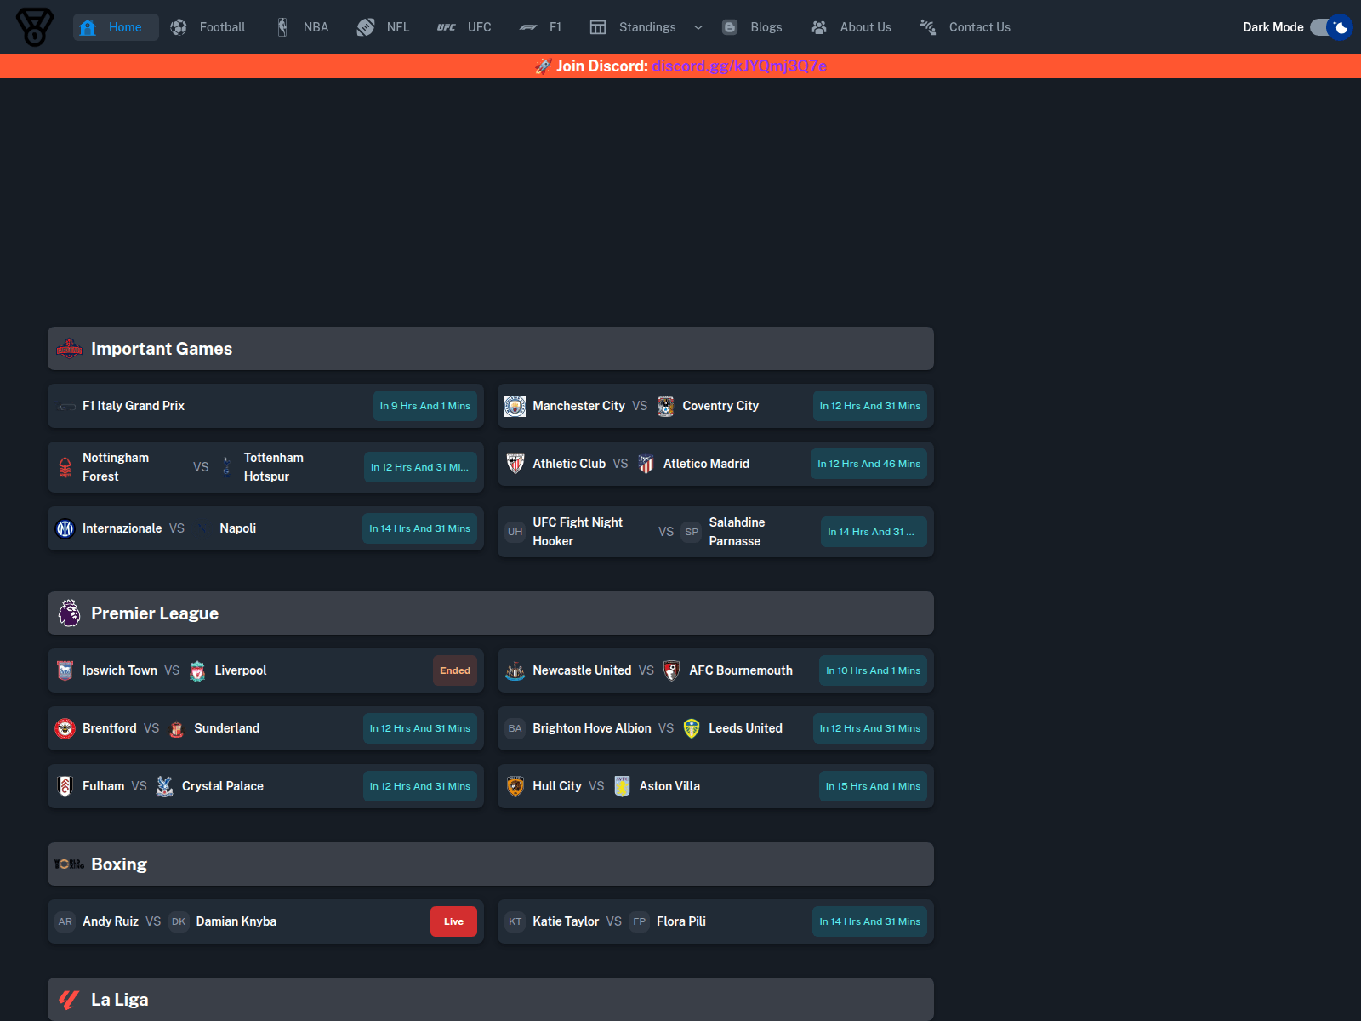Expand the Standings dropdown chevron
Screen dimensions: 1361x1021
click(698, 27)
